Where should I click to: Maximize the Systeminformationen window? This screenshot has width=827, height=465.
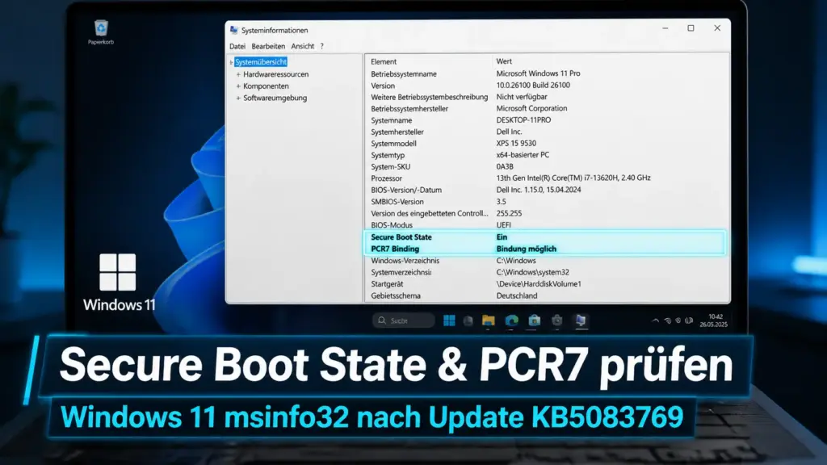pos(691,28)
